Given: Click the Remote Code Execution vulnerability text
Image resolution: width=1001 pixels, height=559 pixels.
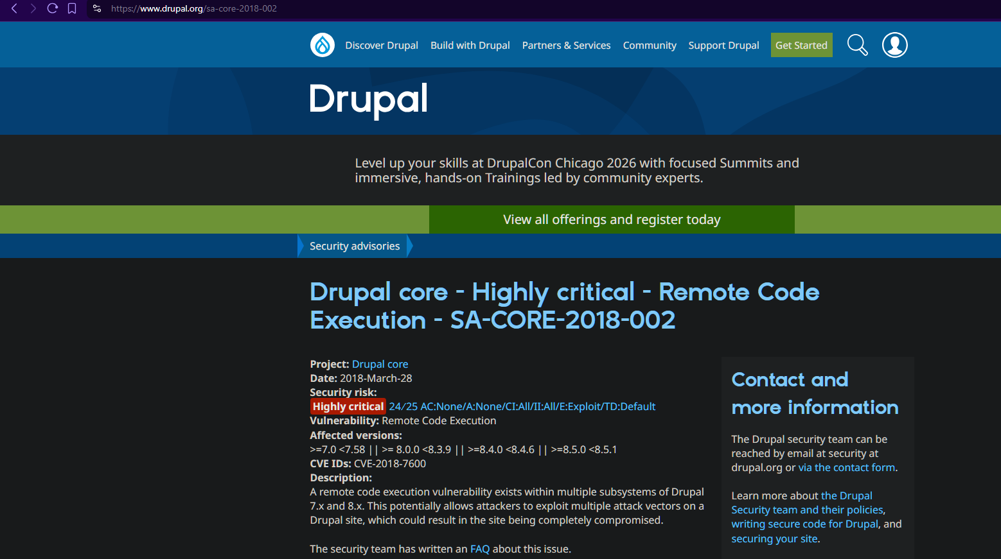Looking at the screenshot, I should click(439, 420).
